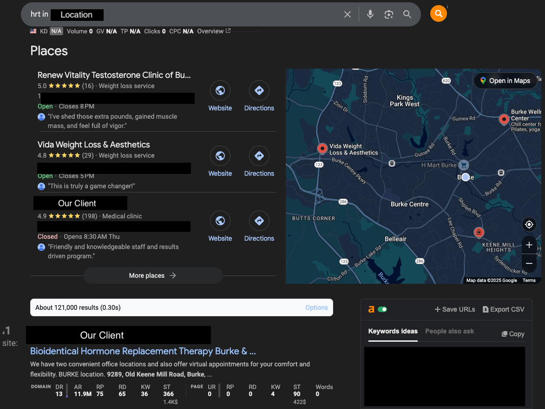
Task: Get Directions to Vida Weight Loss & Aesthetics
Action: (259, 156)
